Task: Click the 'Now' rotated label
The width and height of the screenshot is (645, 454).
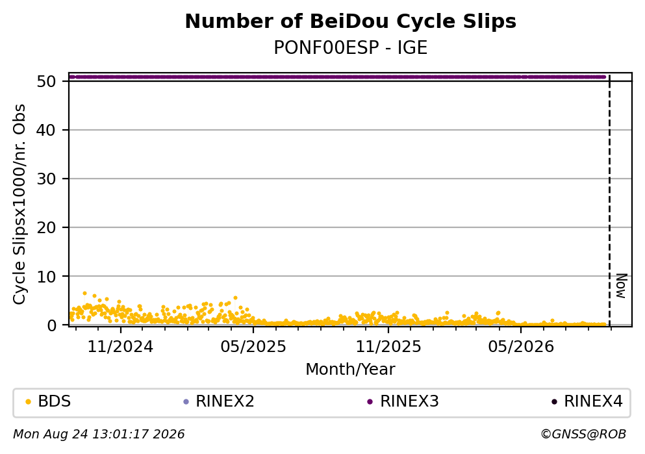Action: click(621, 286)
